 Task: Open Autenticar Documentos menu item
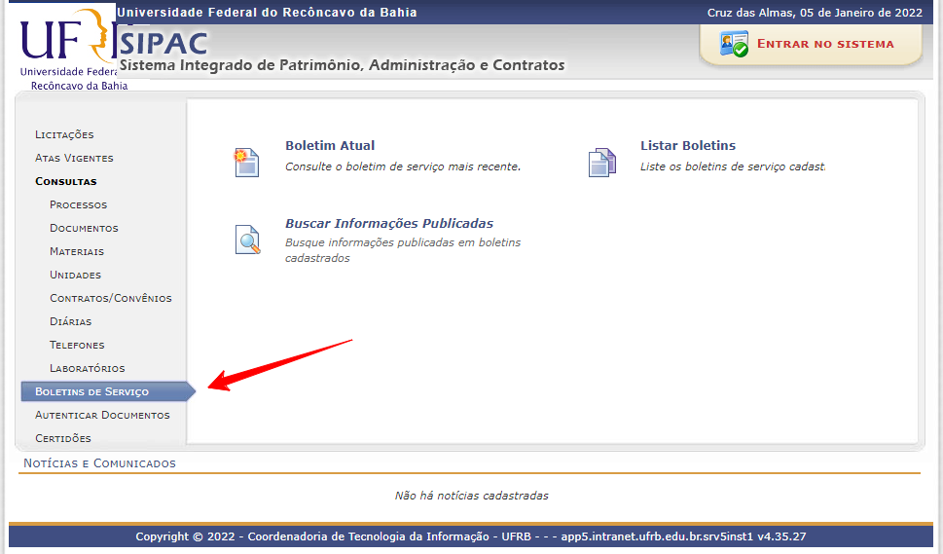pyautogui.click(x=102, y=415)
